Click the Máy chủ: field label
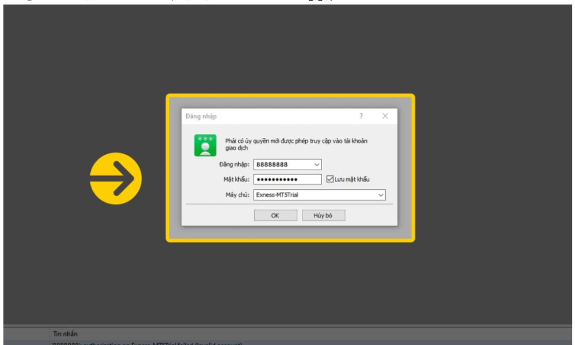The width and height of the screenshot is (575, 345). (x=237, y=195)
